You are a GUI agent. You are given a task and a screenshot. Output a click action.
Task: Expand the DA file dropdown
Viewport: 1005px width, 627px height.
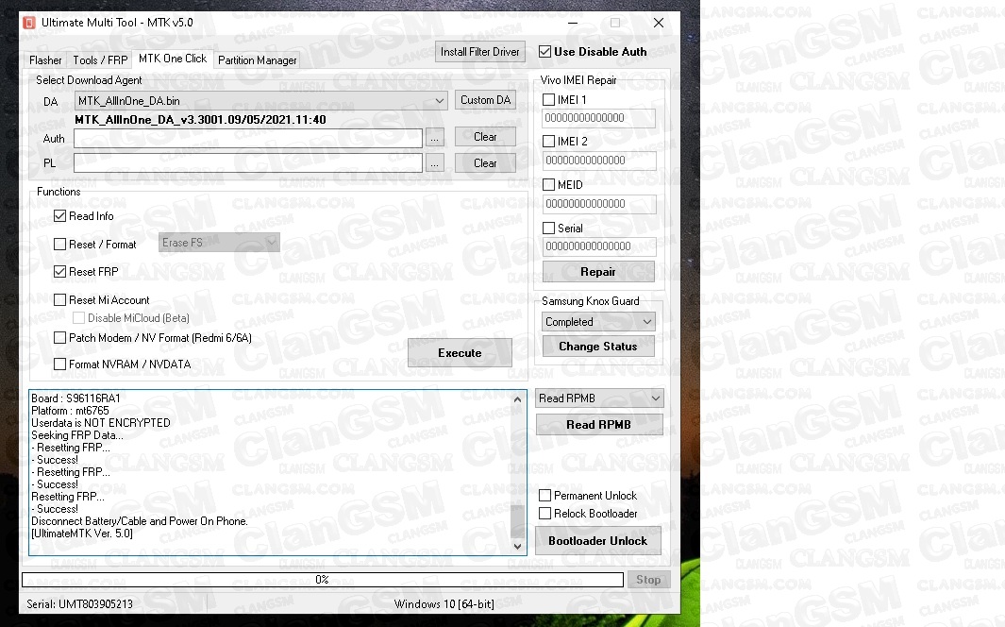point(440,101)
